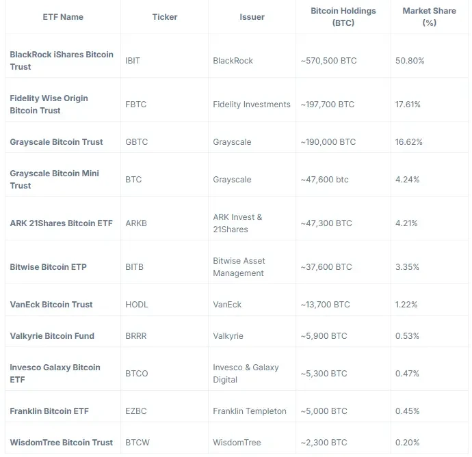This screenshot has width=472, height=457.
Task: Click Grayscale Bitcoin Mini Trust name
Action: coord(54,180)
